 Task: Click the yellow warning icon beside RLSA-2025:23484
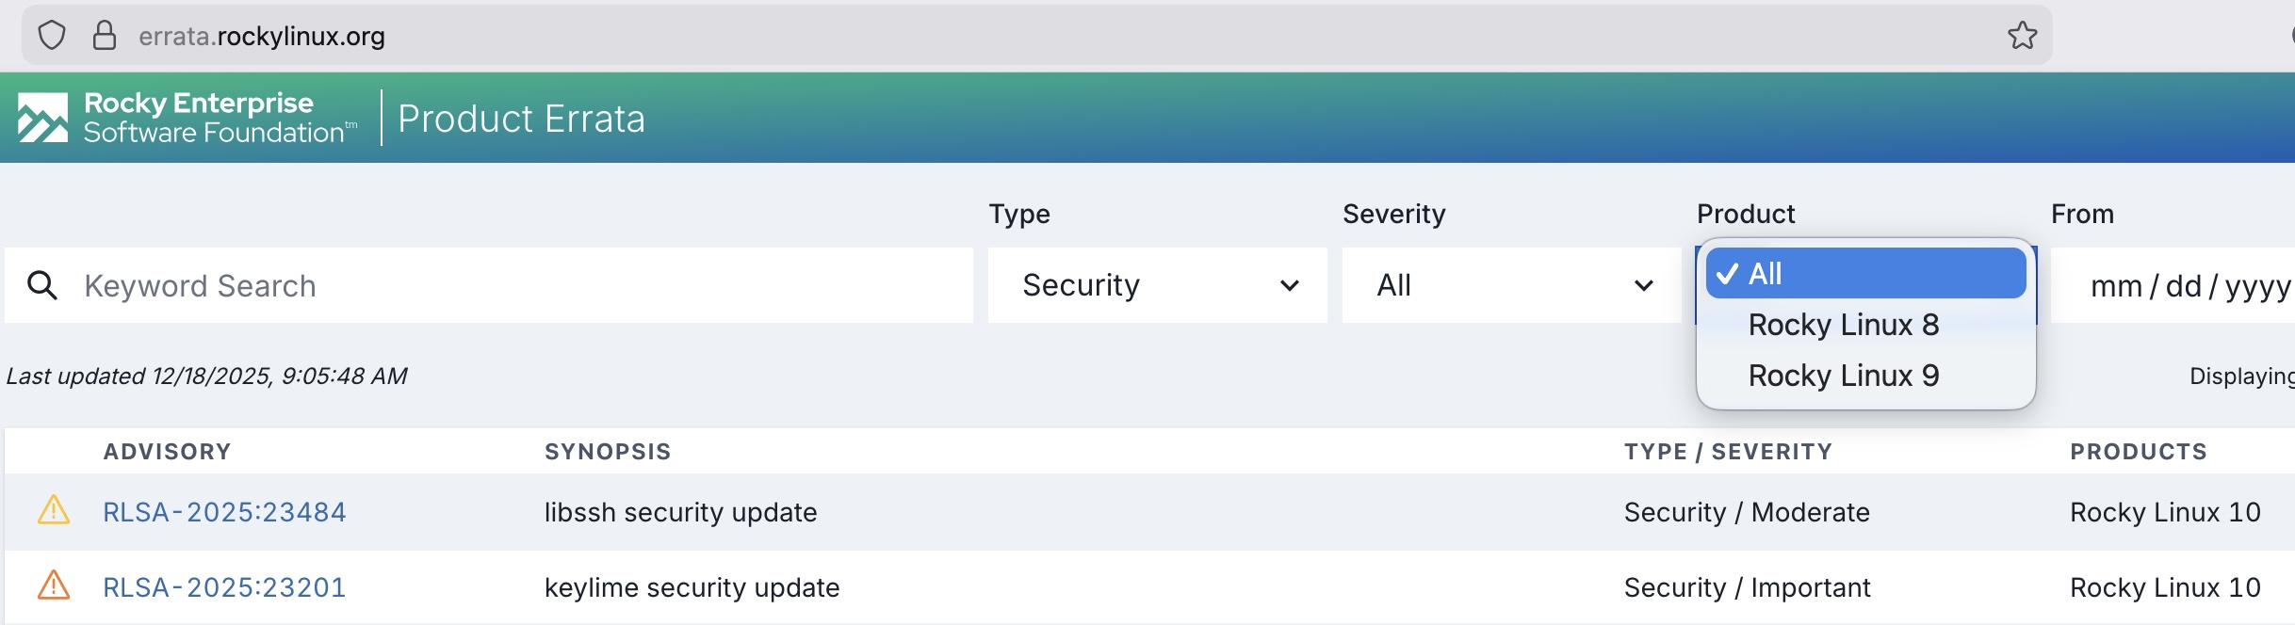[x=54, y=510]
